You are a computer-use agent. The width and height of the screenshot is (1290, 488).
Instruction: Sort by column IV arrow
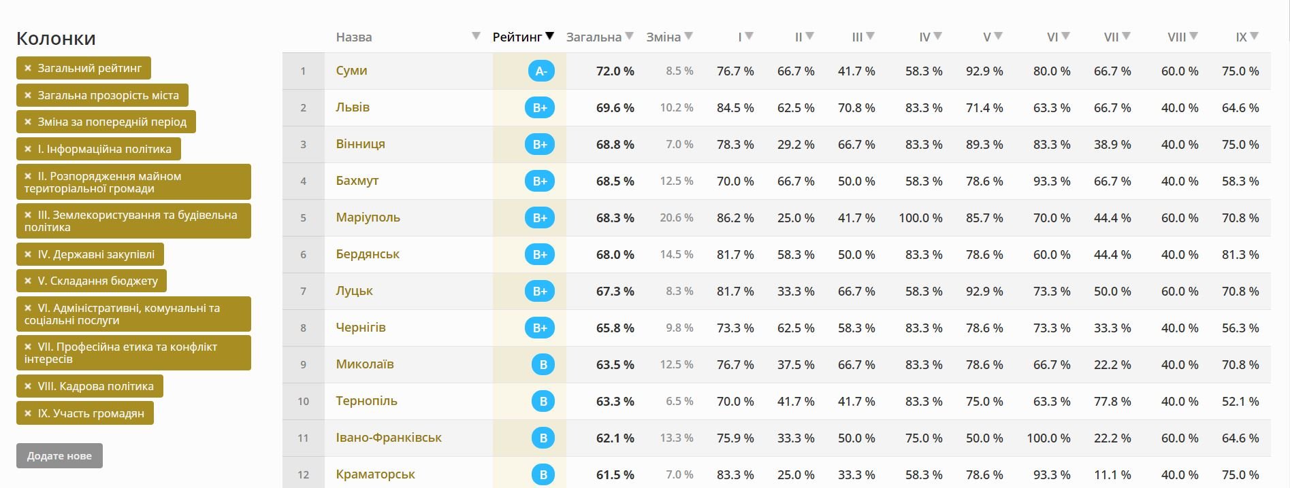pos(938,36)
